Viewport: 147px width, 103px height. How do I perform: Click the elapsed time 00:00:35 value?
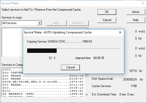pos(99,58)
